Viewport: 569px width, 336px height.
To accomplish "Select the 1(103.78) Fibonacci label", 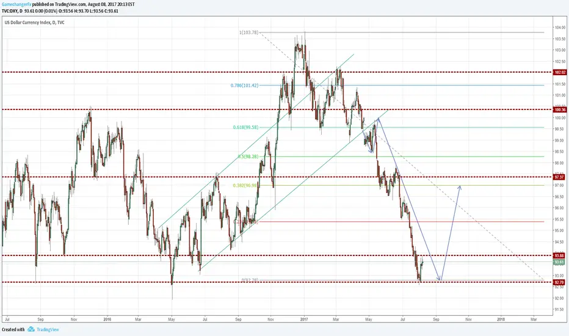I will [x=248, y=32].
